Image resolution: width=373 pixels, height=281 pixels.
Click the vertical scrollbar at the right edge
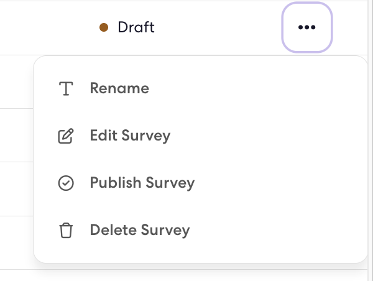click(x=371, y=140)
